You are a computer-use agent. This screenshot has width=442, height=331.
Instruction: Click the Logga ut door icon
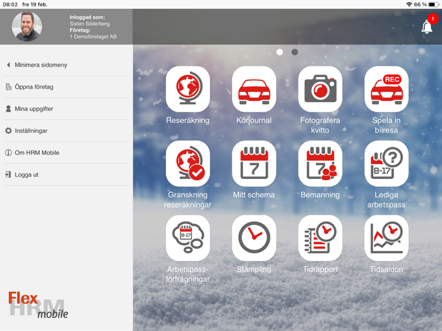pyautogui.click(x=8, y=175)
